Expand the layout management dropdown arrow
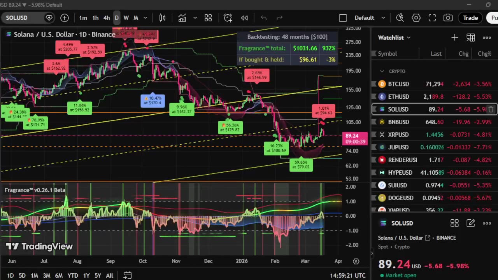This screenshot has width=498, height=280. coord(383,18)
